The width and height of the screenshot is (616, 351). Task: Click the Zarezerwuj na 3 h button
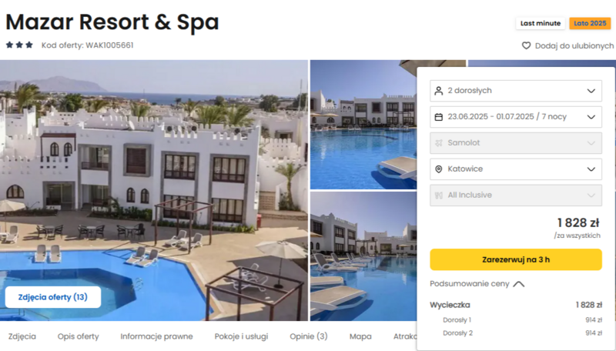(x=515, y=259)
